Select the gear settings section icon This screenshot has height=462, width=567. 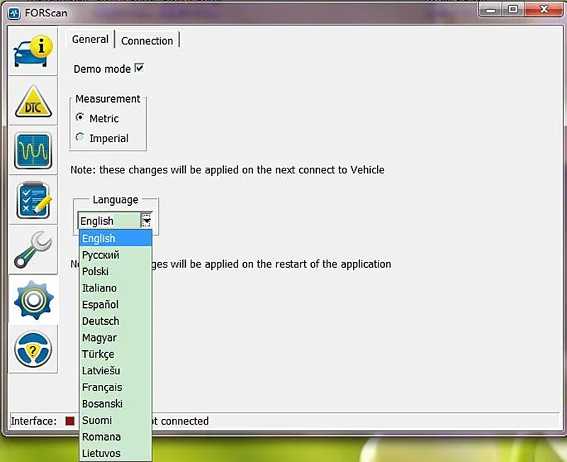(33, 299)
